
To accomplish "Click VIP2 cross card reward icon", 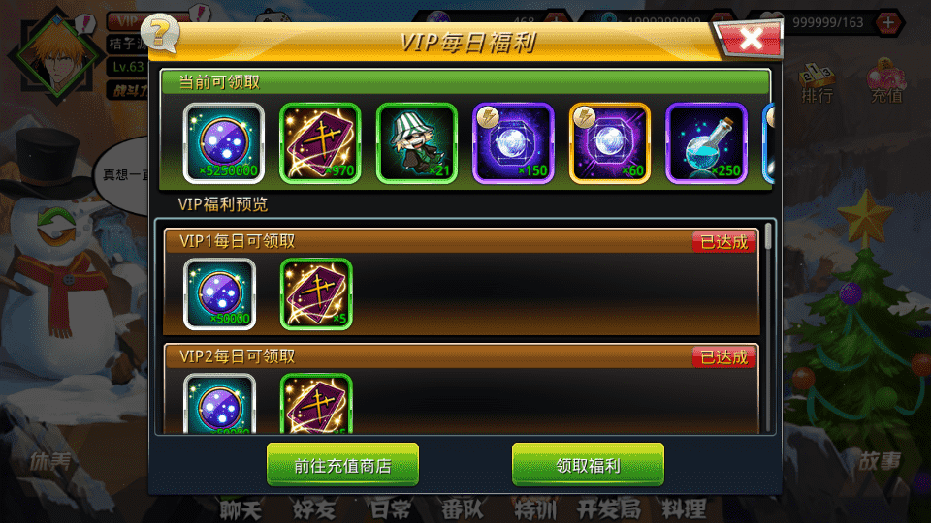I will [x=316, y=403].
